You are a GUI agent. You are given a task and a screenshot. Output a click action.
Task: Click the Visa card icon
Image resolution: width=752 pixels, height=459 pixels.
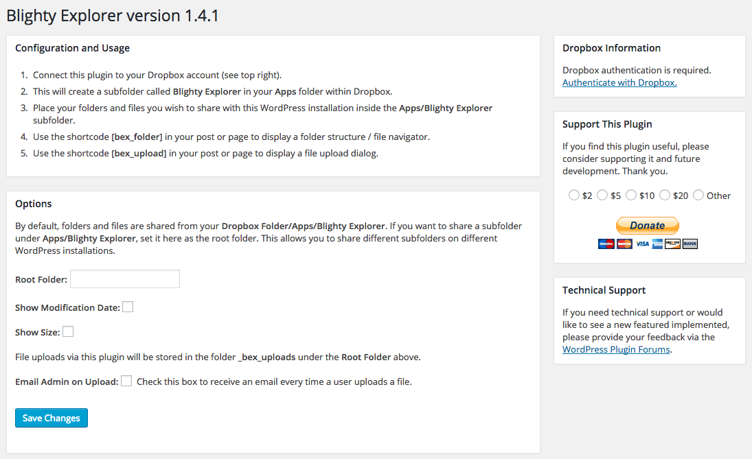coord(642,244)
